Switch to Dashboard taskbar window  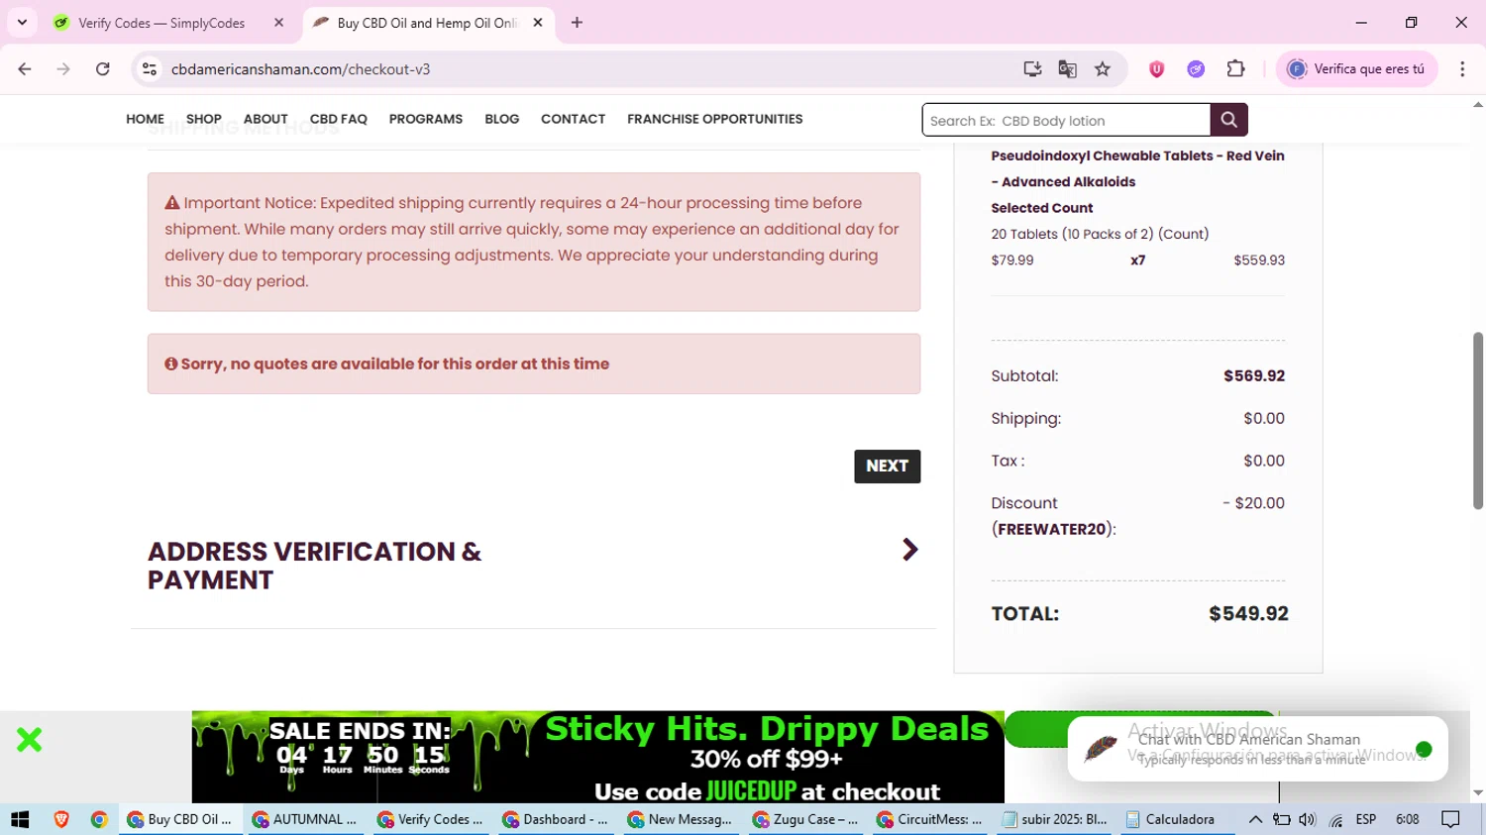[x=556, y=819]
